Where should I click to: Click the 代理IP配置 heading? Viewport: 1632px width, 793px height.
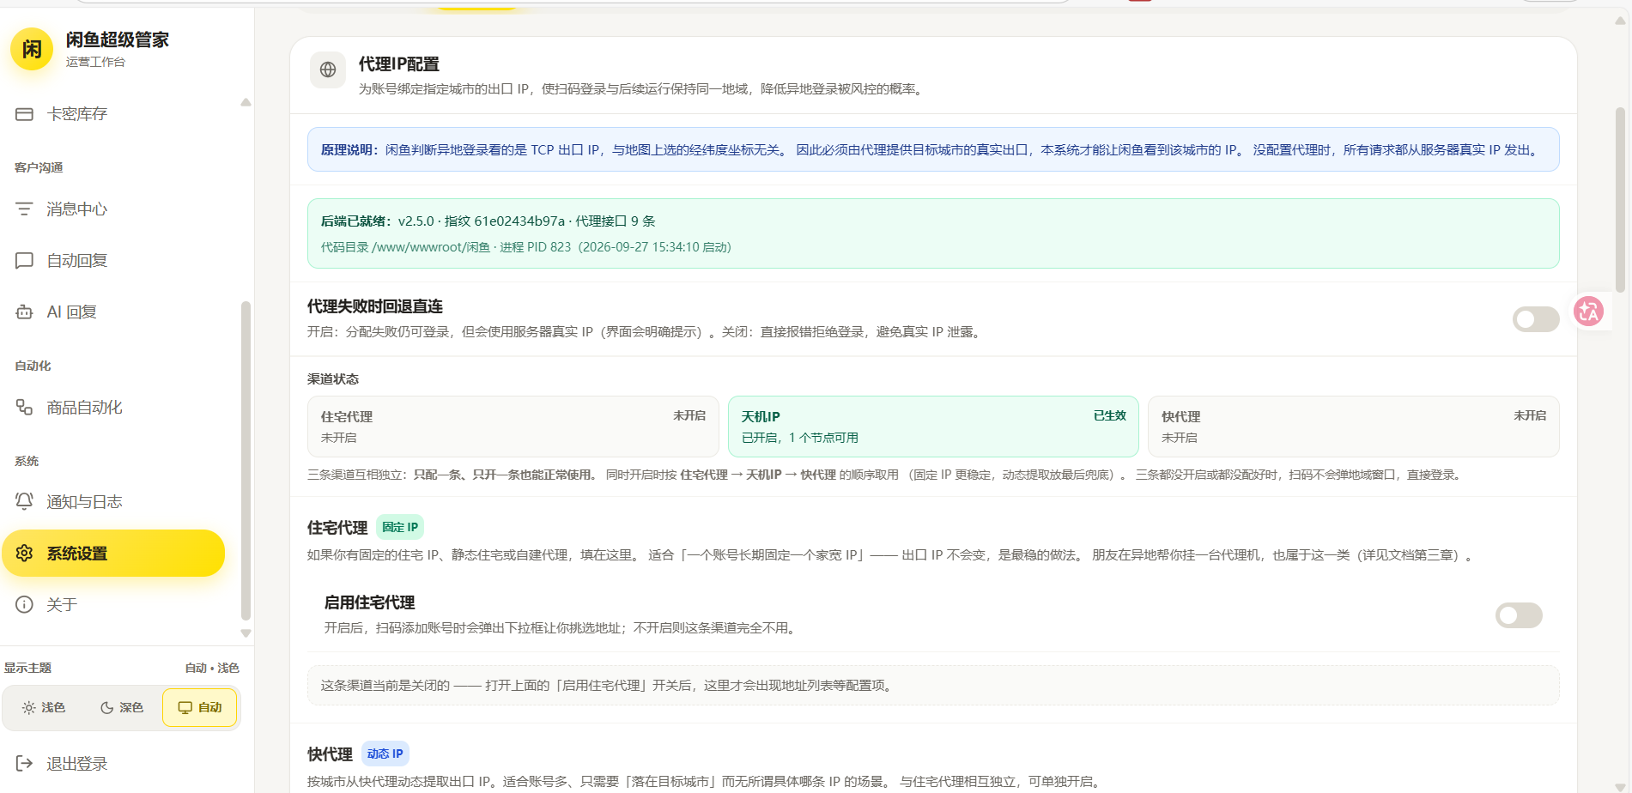tap(399, 64)
